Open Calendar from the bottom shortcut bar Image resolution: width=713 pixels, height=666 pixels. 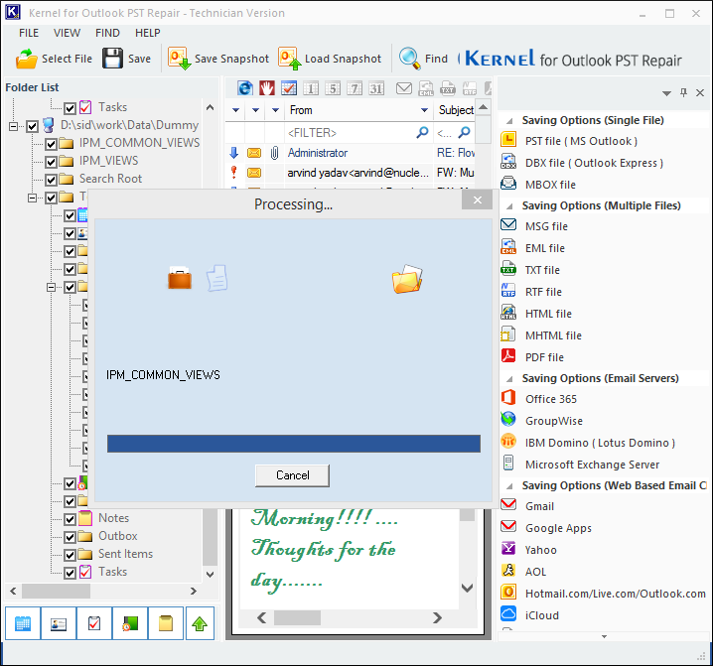pos(23,623)
